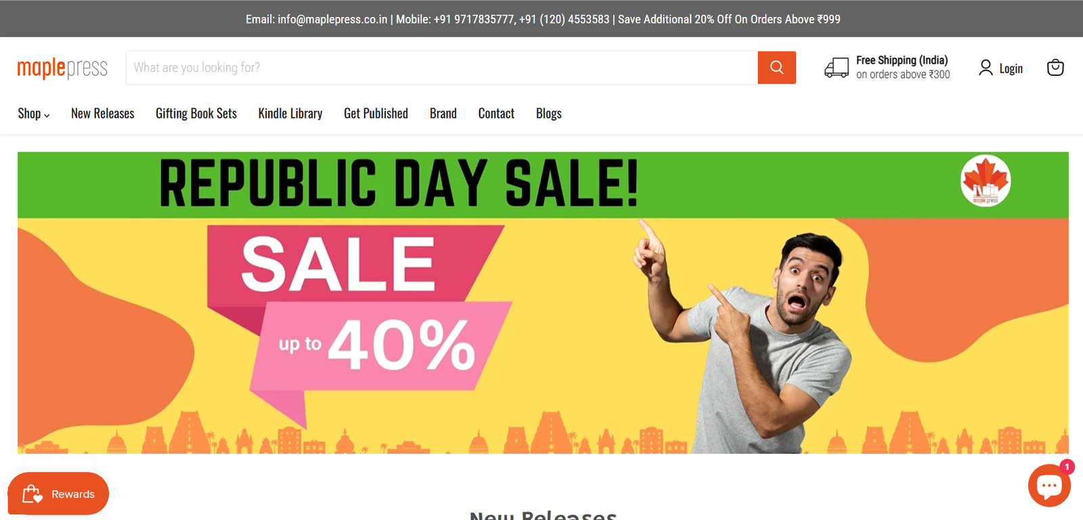Click the Republic Day Sale banner

click(x=543, y=303)
